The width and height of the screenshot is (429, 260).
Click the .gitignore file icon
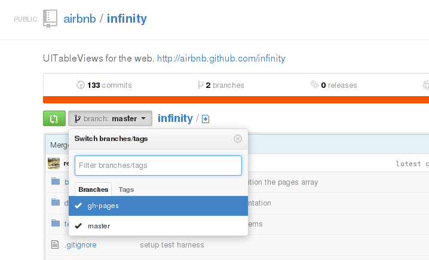tap(55, 244)
